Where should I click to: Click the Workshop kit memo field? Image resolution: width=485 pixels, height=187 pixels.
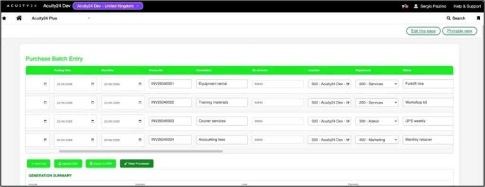click(x=428, y=102)
